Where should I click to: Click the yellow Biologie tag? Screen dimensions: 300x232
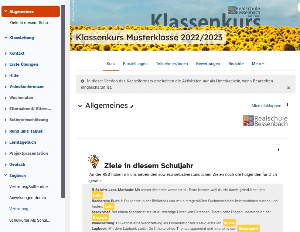[x=100, y=218]
